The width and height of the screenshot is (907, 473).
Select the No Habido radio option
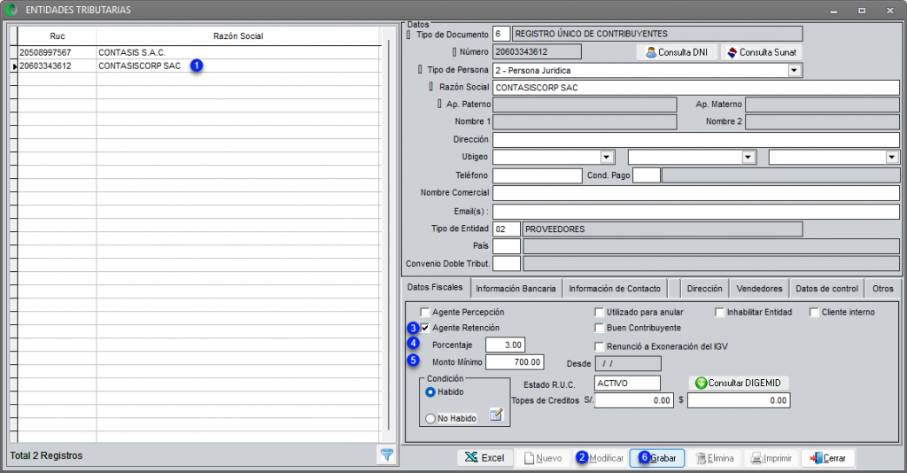[x=430, y=419]
